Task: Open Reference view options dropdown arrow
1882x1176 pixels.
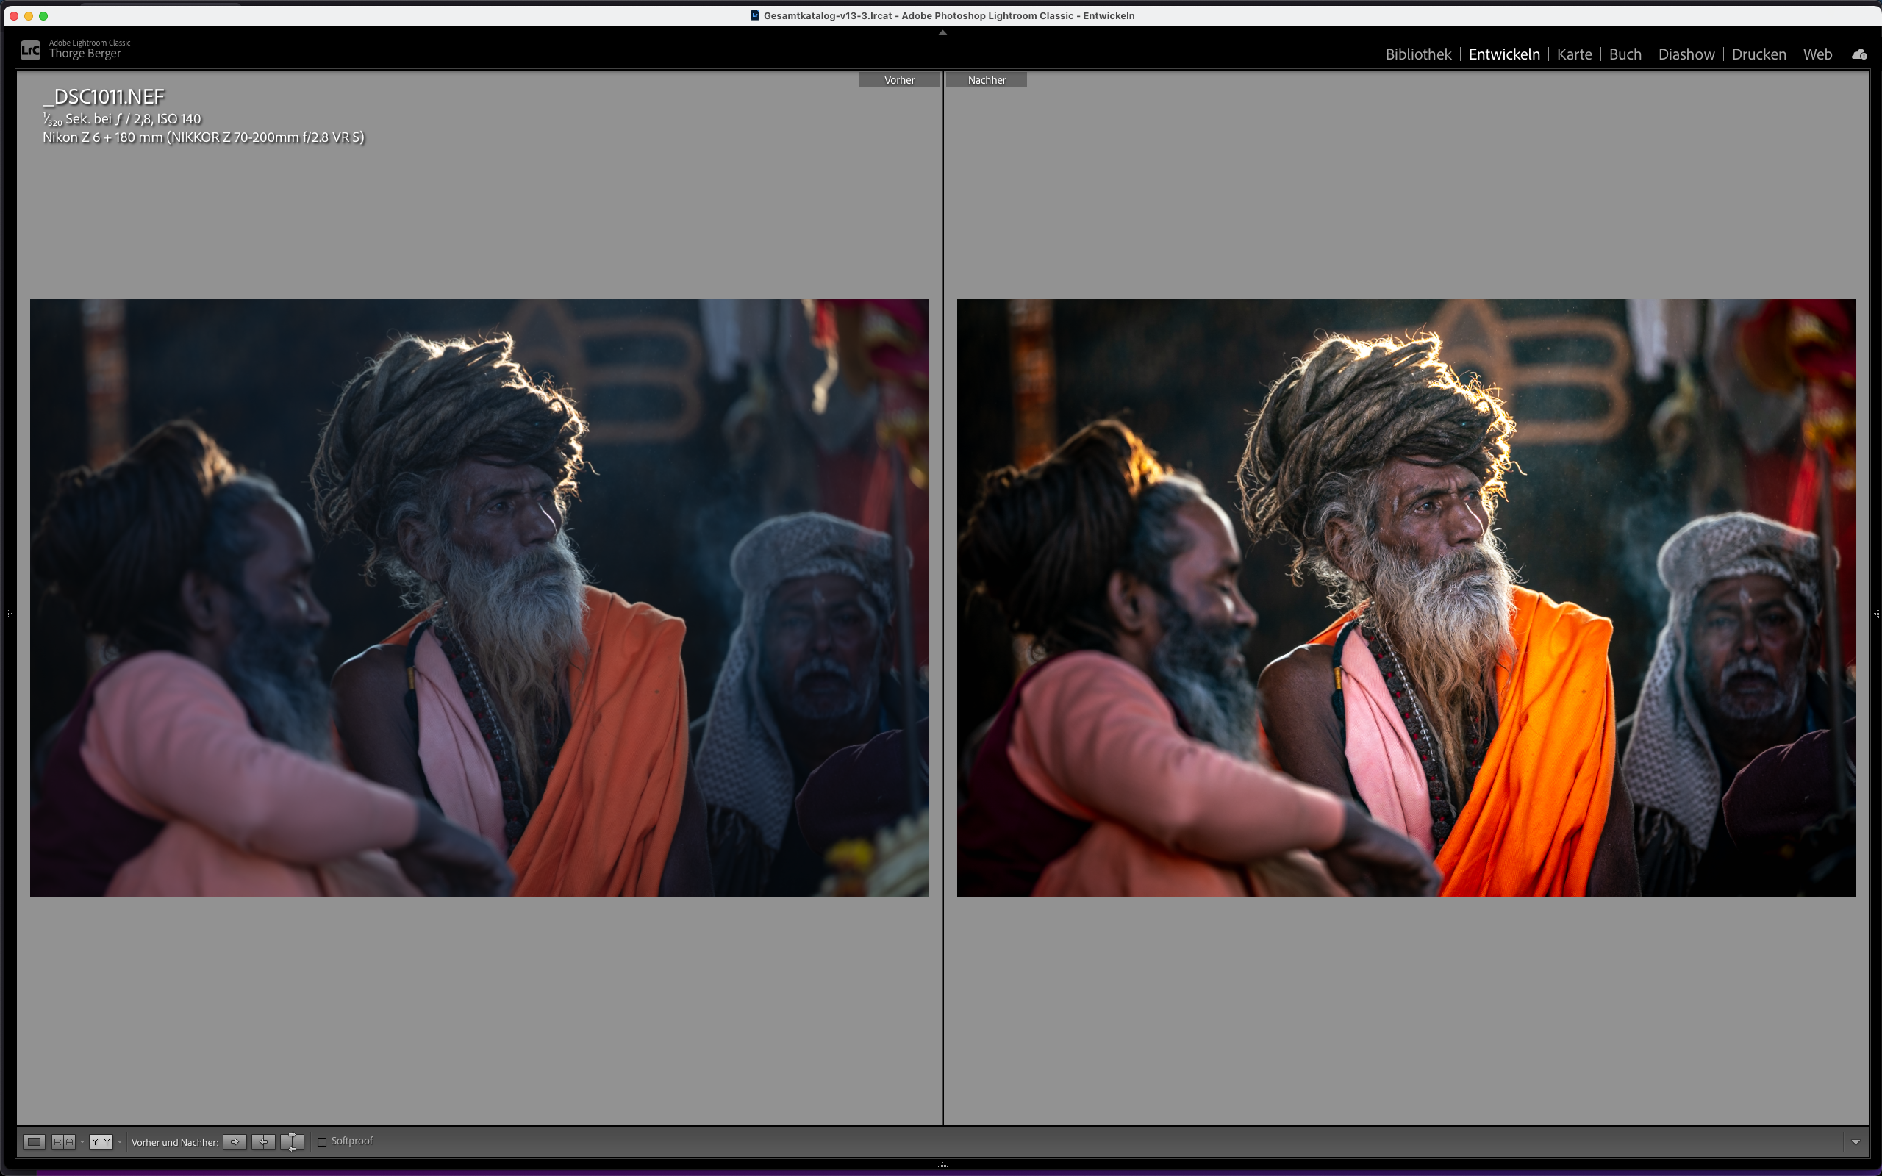Action: (x=82, y=1141)
